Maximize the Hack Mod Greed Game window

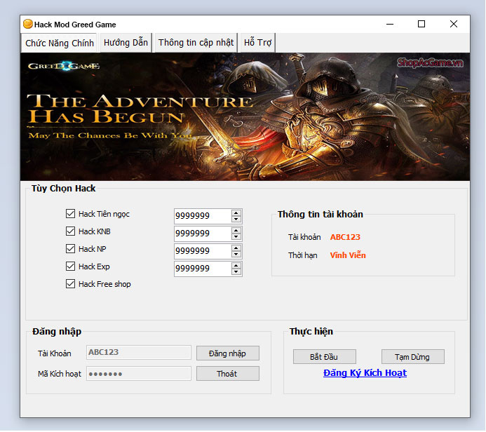(421, 24)
